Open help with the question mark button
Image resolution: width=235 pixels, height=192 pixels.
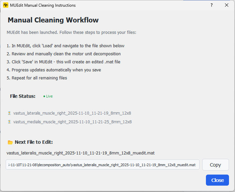[211, 5]
